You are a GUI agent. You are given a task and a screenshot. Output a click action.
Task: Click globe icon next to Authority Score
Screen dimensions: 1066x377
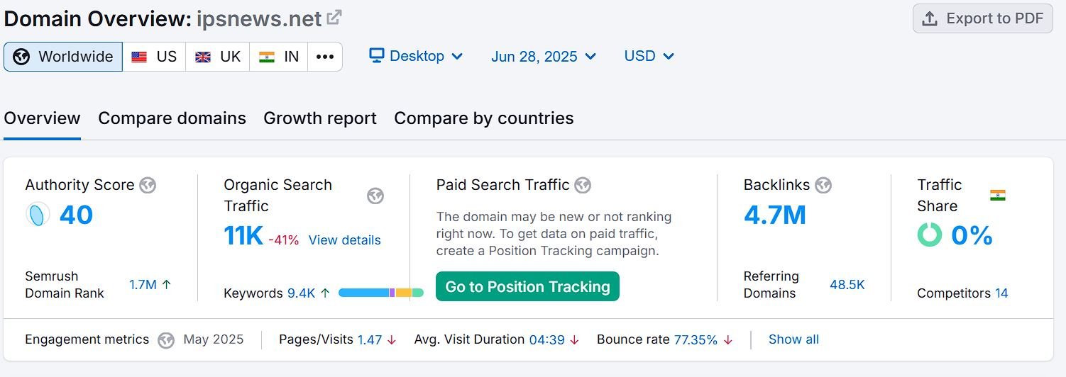click(x=148, y=186)
